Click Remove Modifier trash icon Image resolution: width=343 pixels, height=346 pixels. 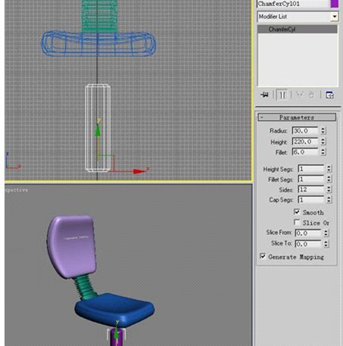click(x=312, y=95)
